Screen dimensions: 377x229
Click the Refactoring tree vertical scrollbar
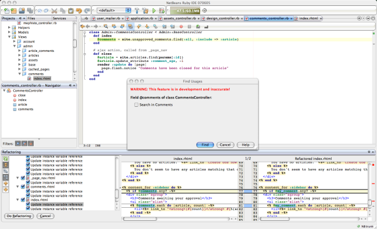coord(117,182)
